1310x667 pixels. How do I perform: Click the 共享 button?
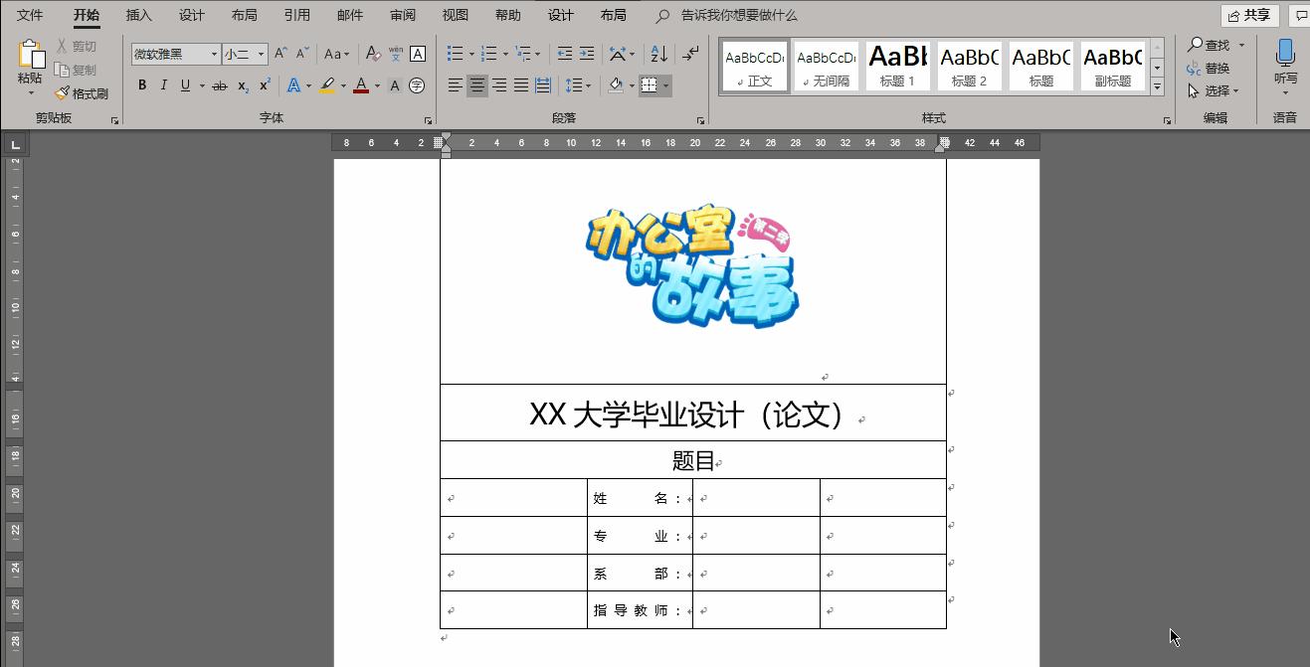(1248, 15)
